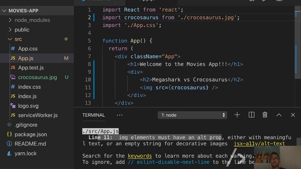Expand the node_modules folder
The image size is (301, 169).
[x=32, y=20]
